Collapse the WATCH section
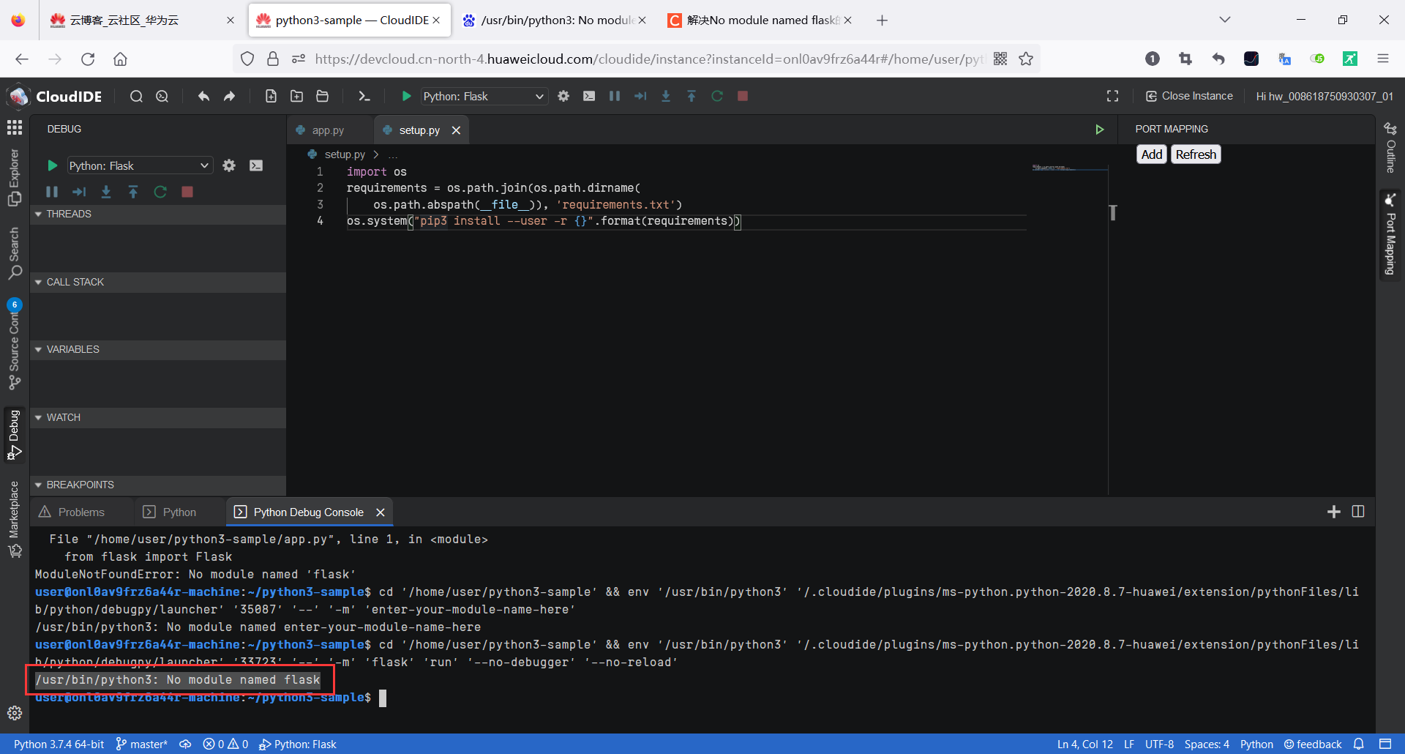1405x754 pixels. click(158, 417)
